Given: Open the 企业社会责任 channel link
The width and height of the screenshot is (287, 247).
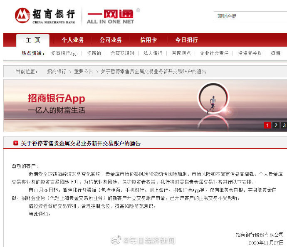Looking at the screenshot, I should (214, 53).
